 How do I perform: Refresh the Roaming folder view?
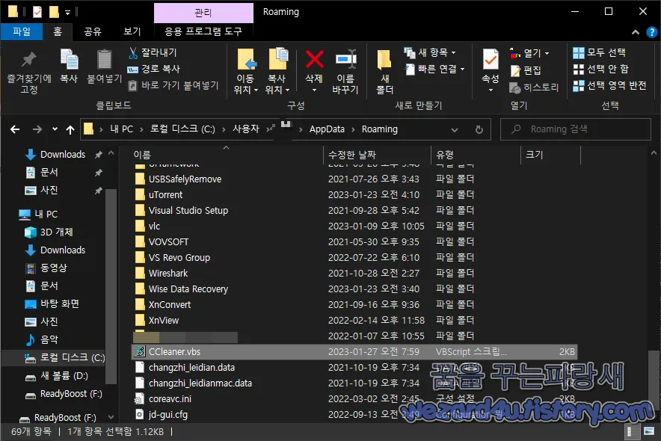[479, 130]
